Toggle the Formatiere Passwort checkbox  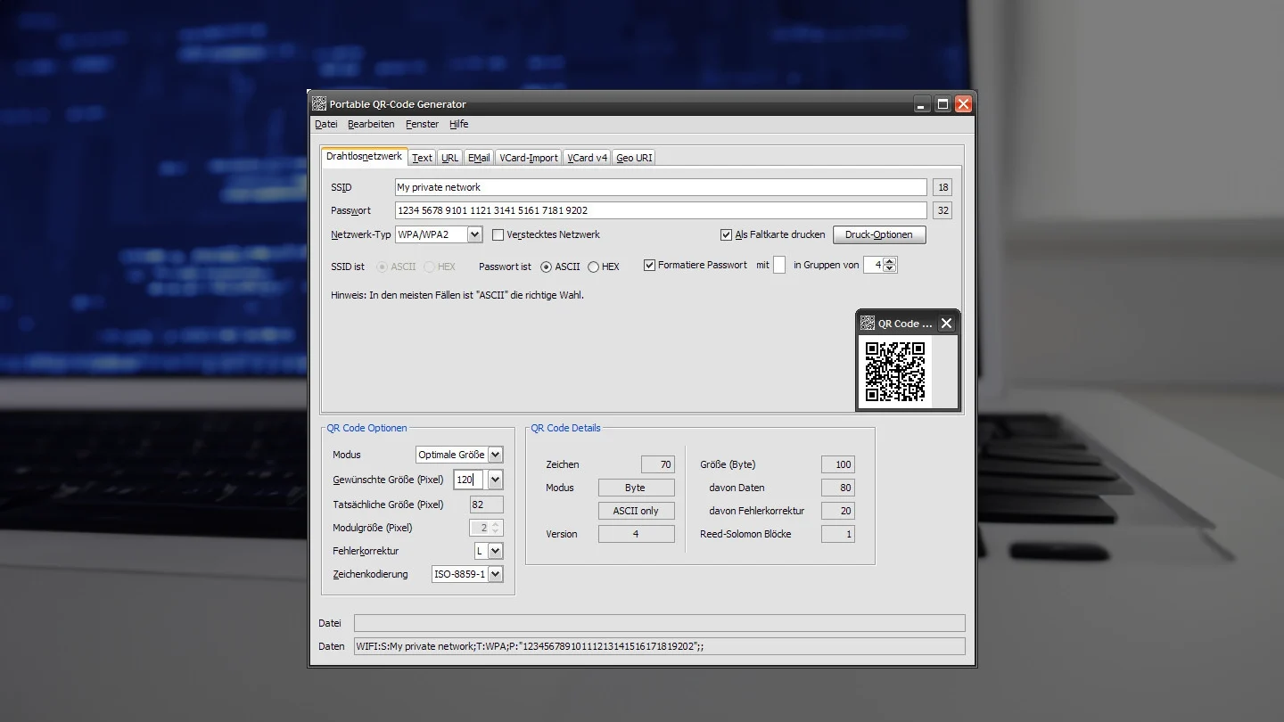coord(649,265)
